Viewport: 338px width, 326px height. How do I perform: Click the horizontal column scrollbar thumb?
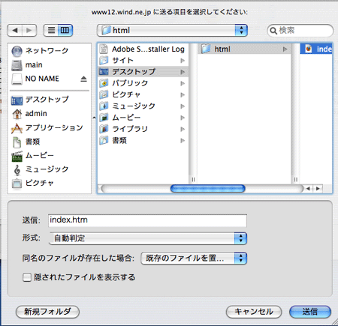click(207, 189)
